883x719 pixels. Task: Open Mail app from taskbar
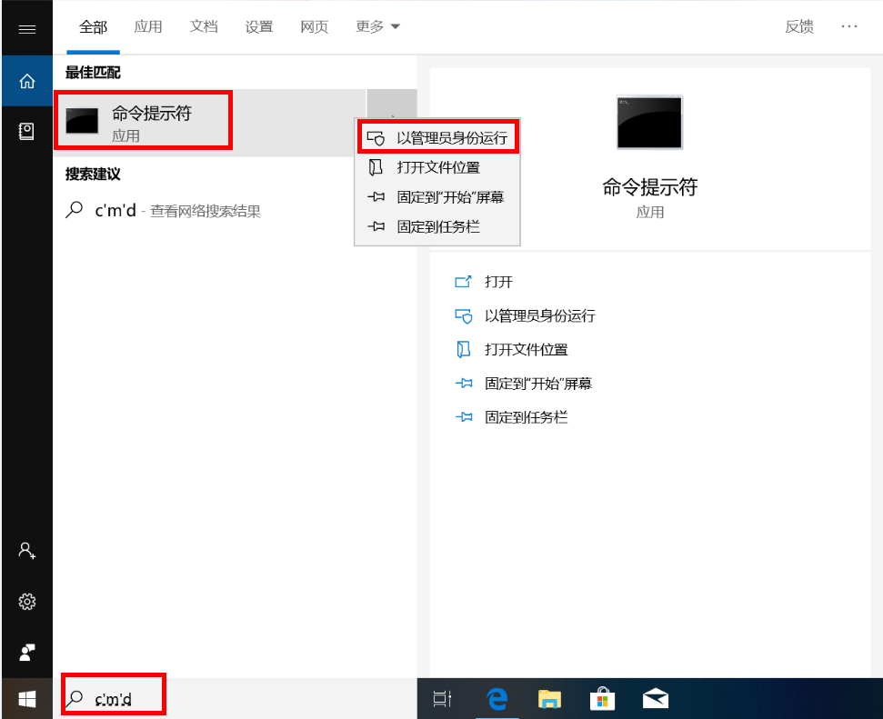point(655,698)
